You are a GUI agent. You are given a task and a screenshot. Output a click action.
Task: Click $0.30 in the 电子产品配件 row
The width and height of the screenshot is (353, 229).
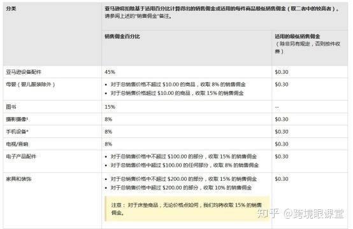[x=282, y=156]
